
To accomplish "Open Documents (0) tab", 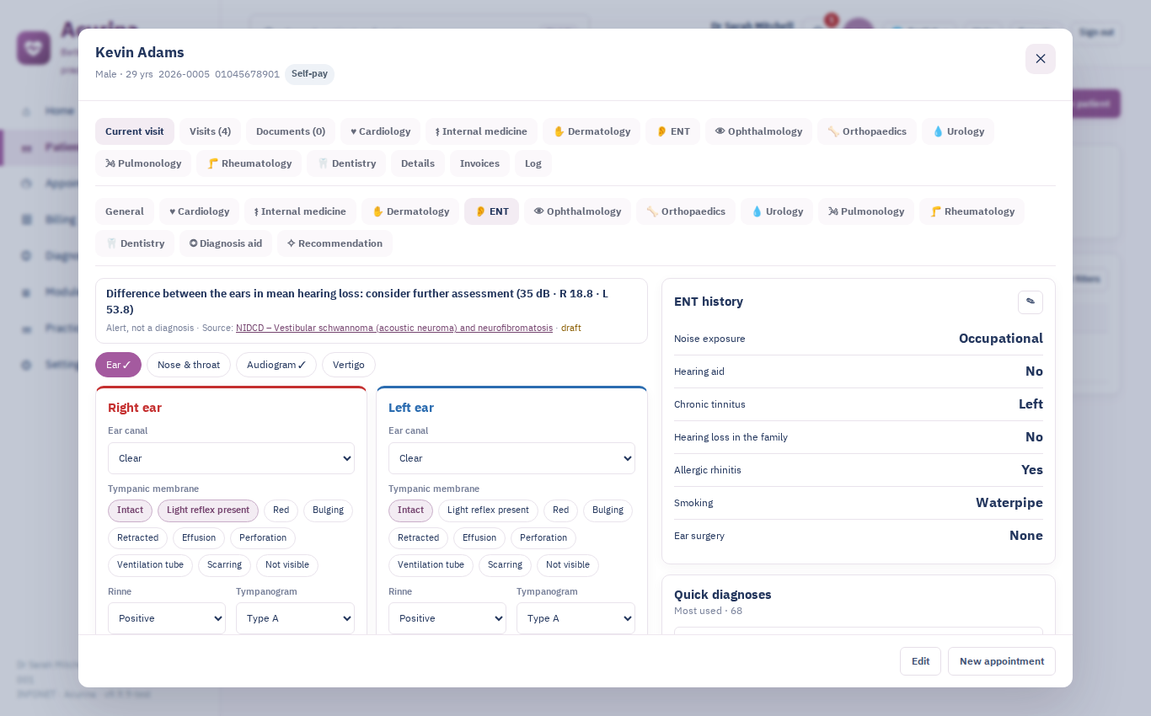I will coord(291,131).
